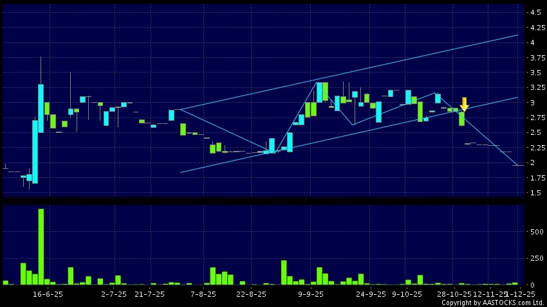Click the 4.5 price axis label
Image resolution: width=547 pixels, height=307 pixels.
click(535, 12)
